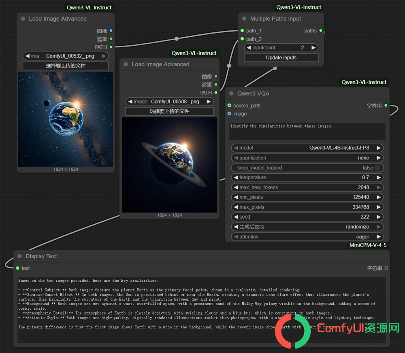Select next image after ComfyUI_00508_.png

point(209,102)
